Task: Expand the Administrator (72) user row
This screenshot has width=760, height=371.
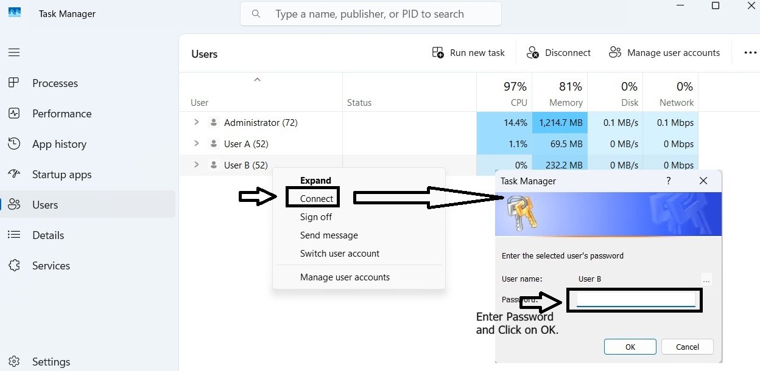Action: pos(196,122)
